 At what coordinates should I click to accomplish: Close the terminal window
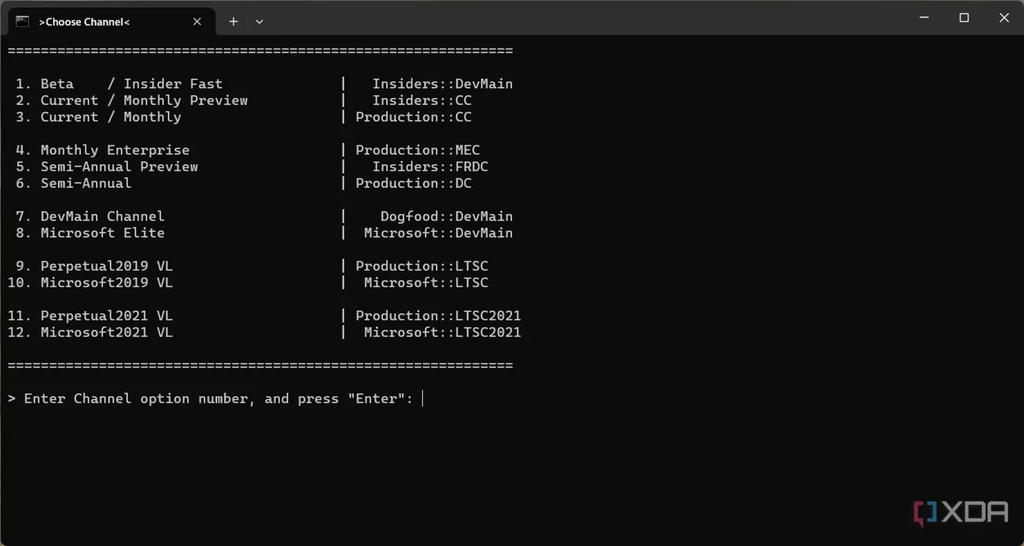1004,18
